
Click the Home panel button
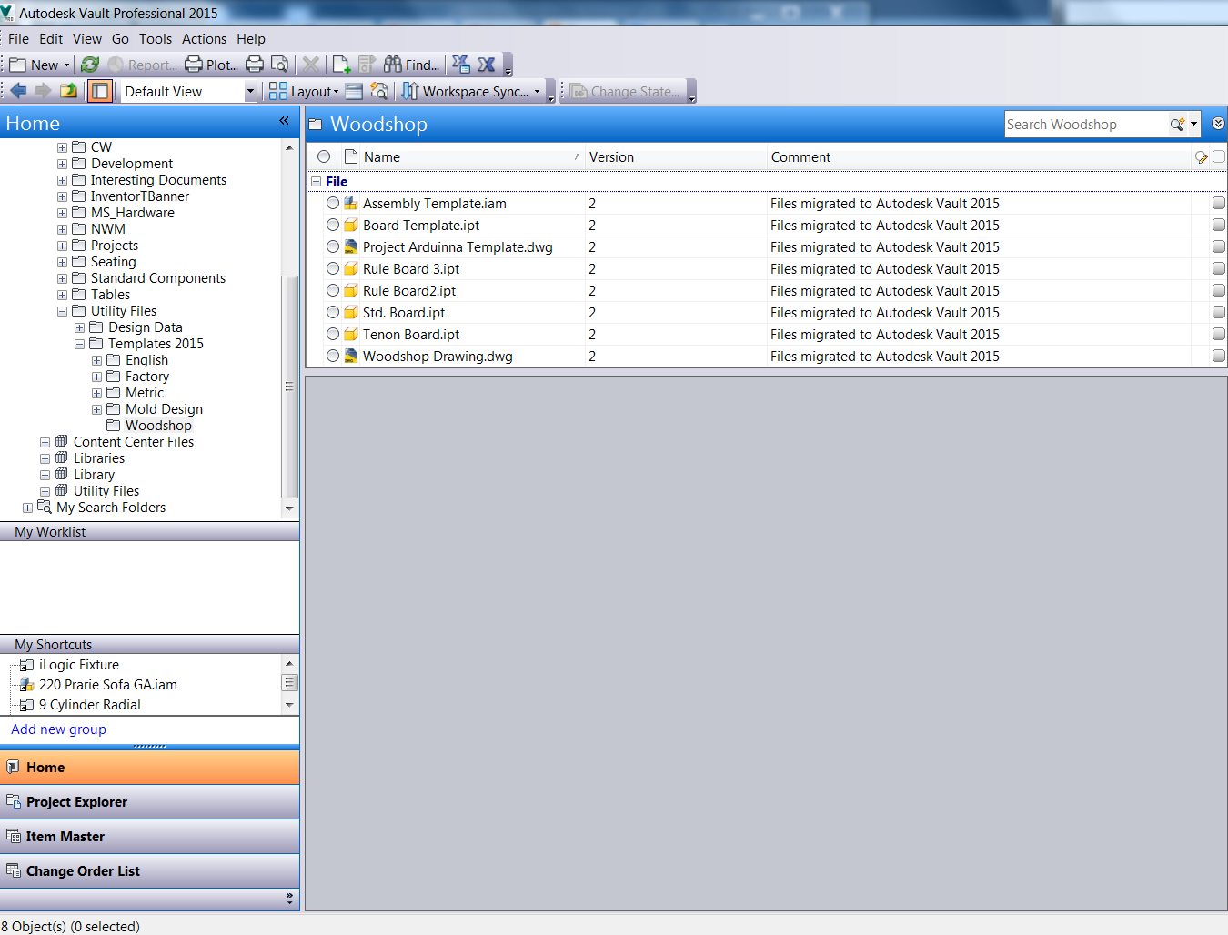click(x=150, y=767)
